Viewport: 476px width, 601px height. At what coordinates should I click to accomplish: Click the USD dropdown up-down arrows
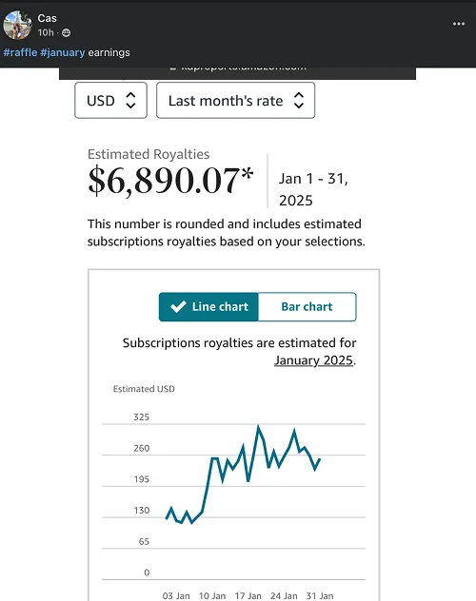coord(130,101)
